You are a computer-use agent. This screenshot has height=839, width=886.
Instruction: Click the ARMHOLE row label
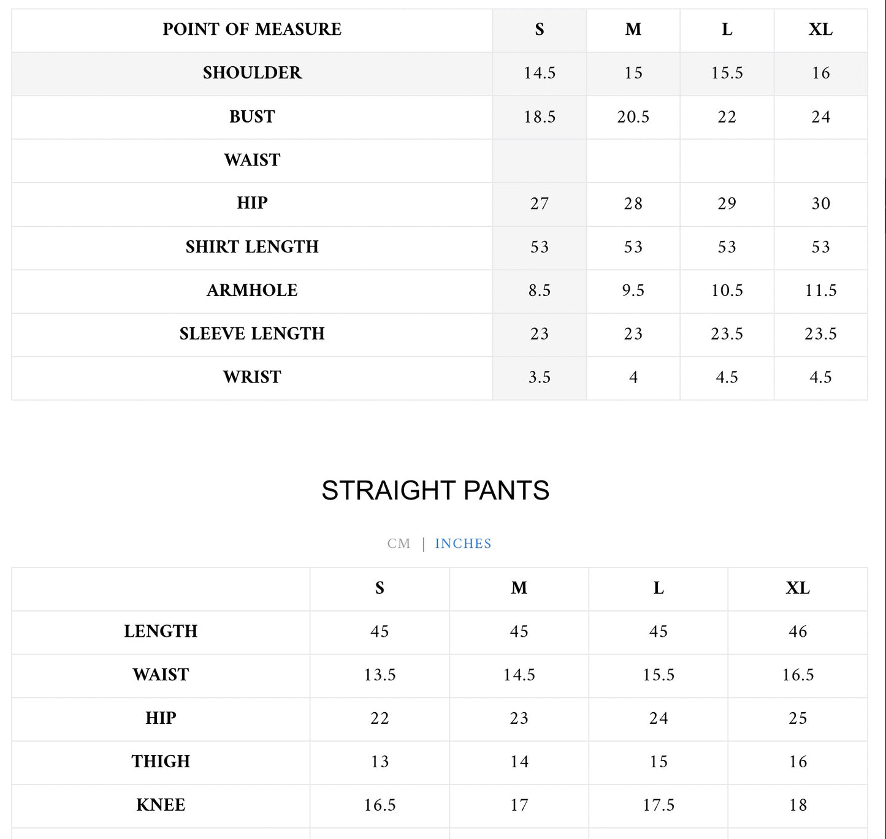coord(252,290)
